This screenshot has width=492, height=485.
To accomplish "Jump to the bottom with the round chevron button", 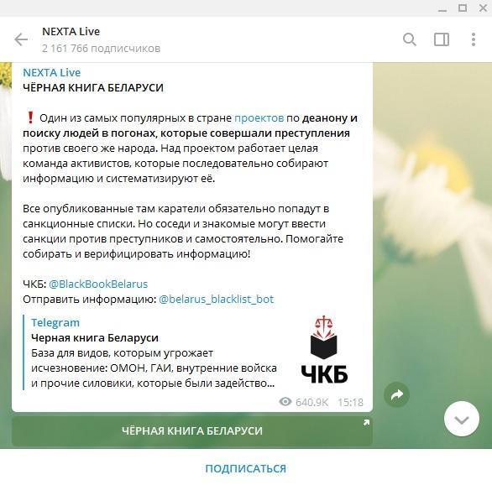I will click(x=461, y=419).
